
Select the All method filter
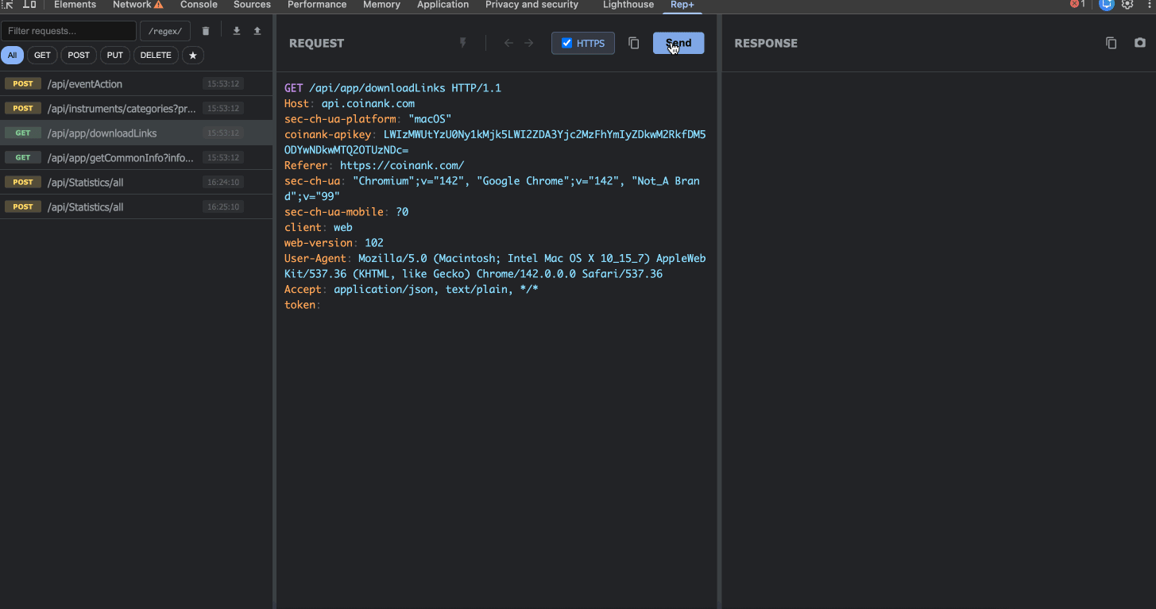[x=12, y=56]
